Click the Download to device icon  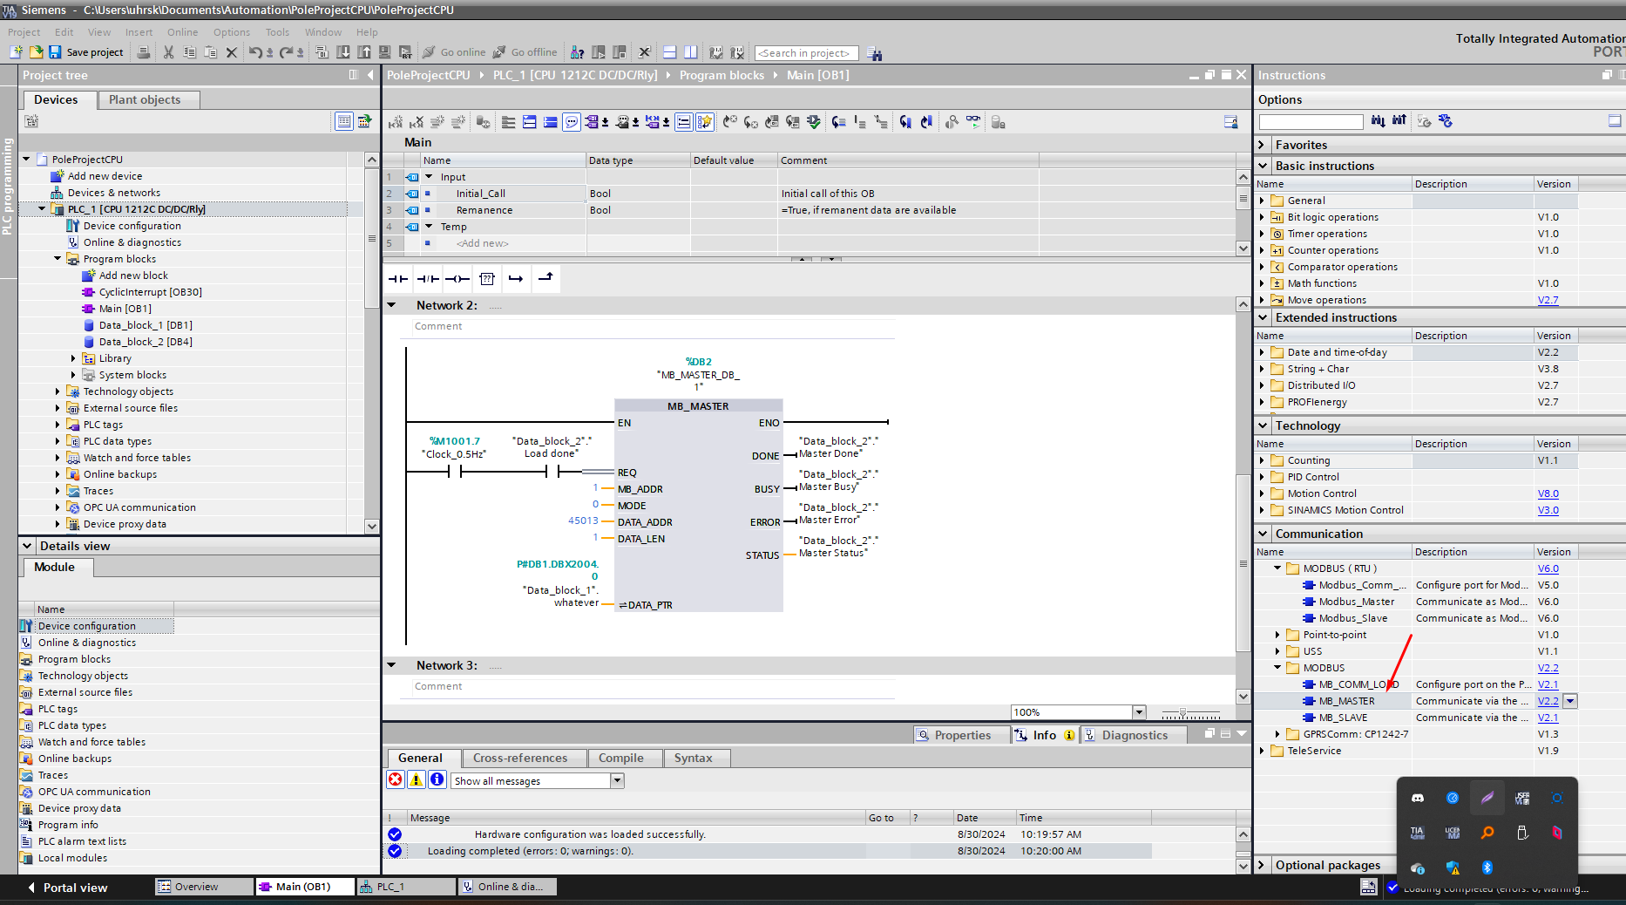343,52
